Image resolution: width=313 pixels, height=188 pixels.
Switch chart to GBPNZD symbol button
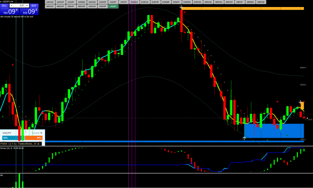(x=251, y=2)
